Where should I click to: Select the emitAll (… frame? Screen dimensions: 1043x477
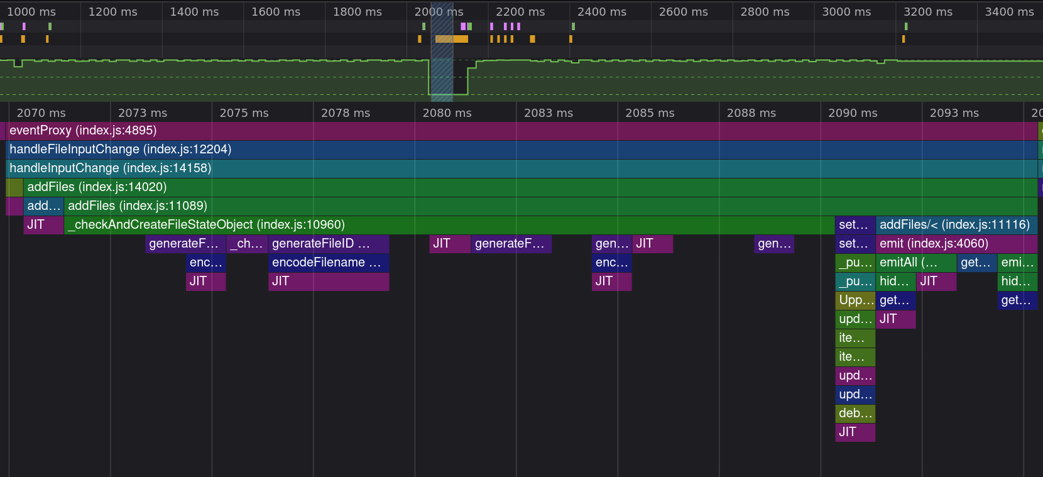pos(916,263)
